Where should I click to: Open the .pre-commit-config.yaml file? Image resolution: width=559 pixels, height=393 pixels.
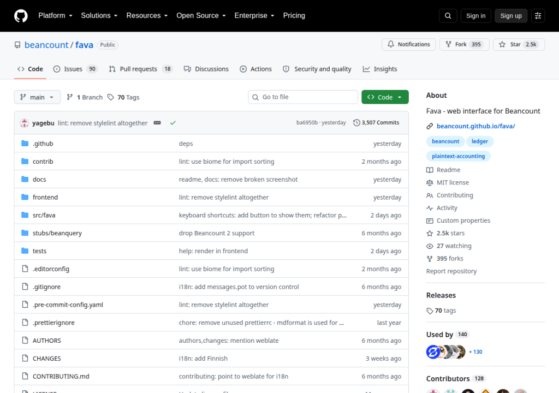tap(68, 305)
